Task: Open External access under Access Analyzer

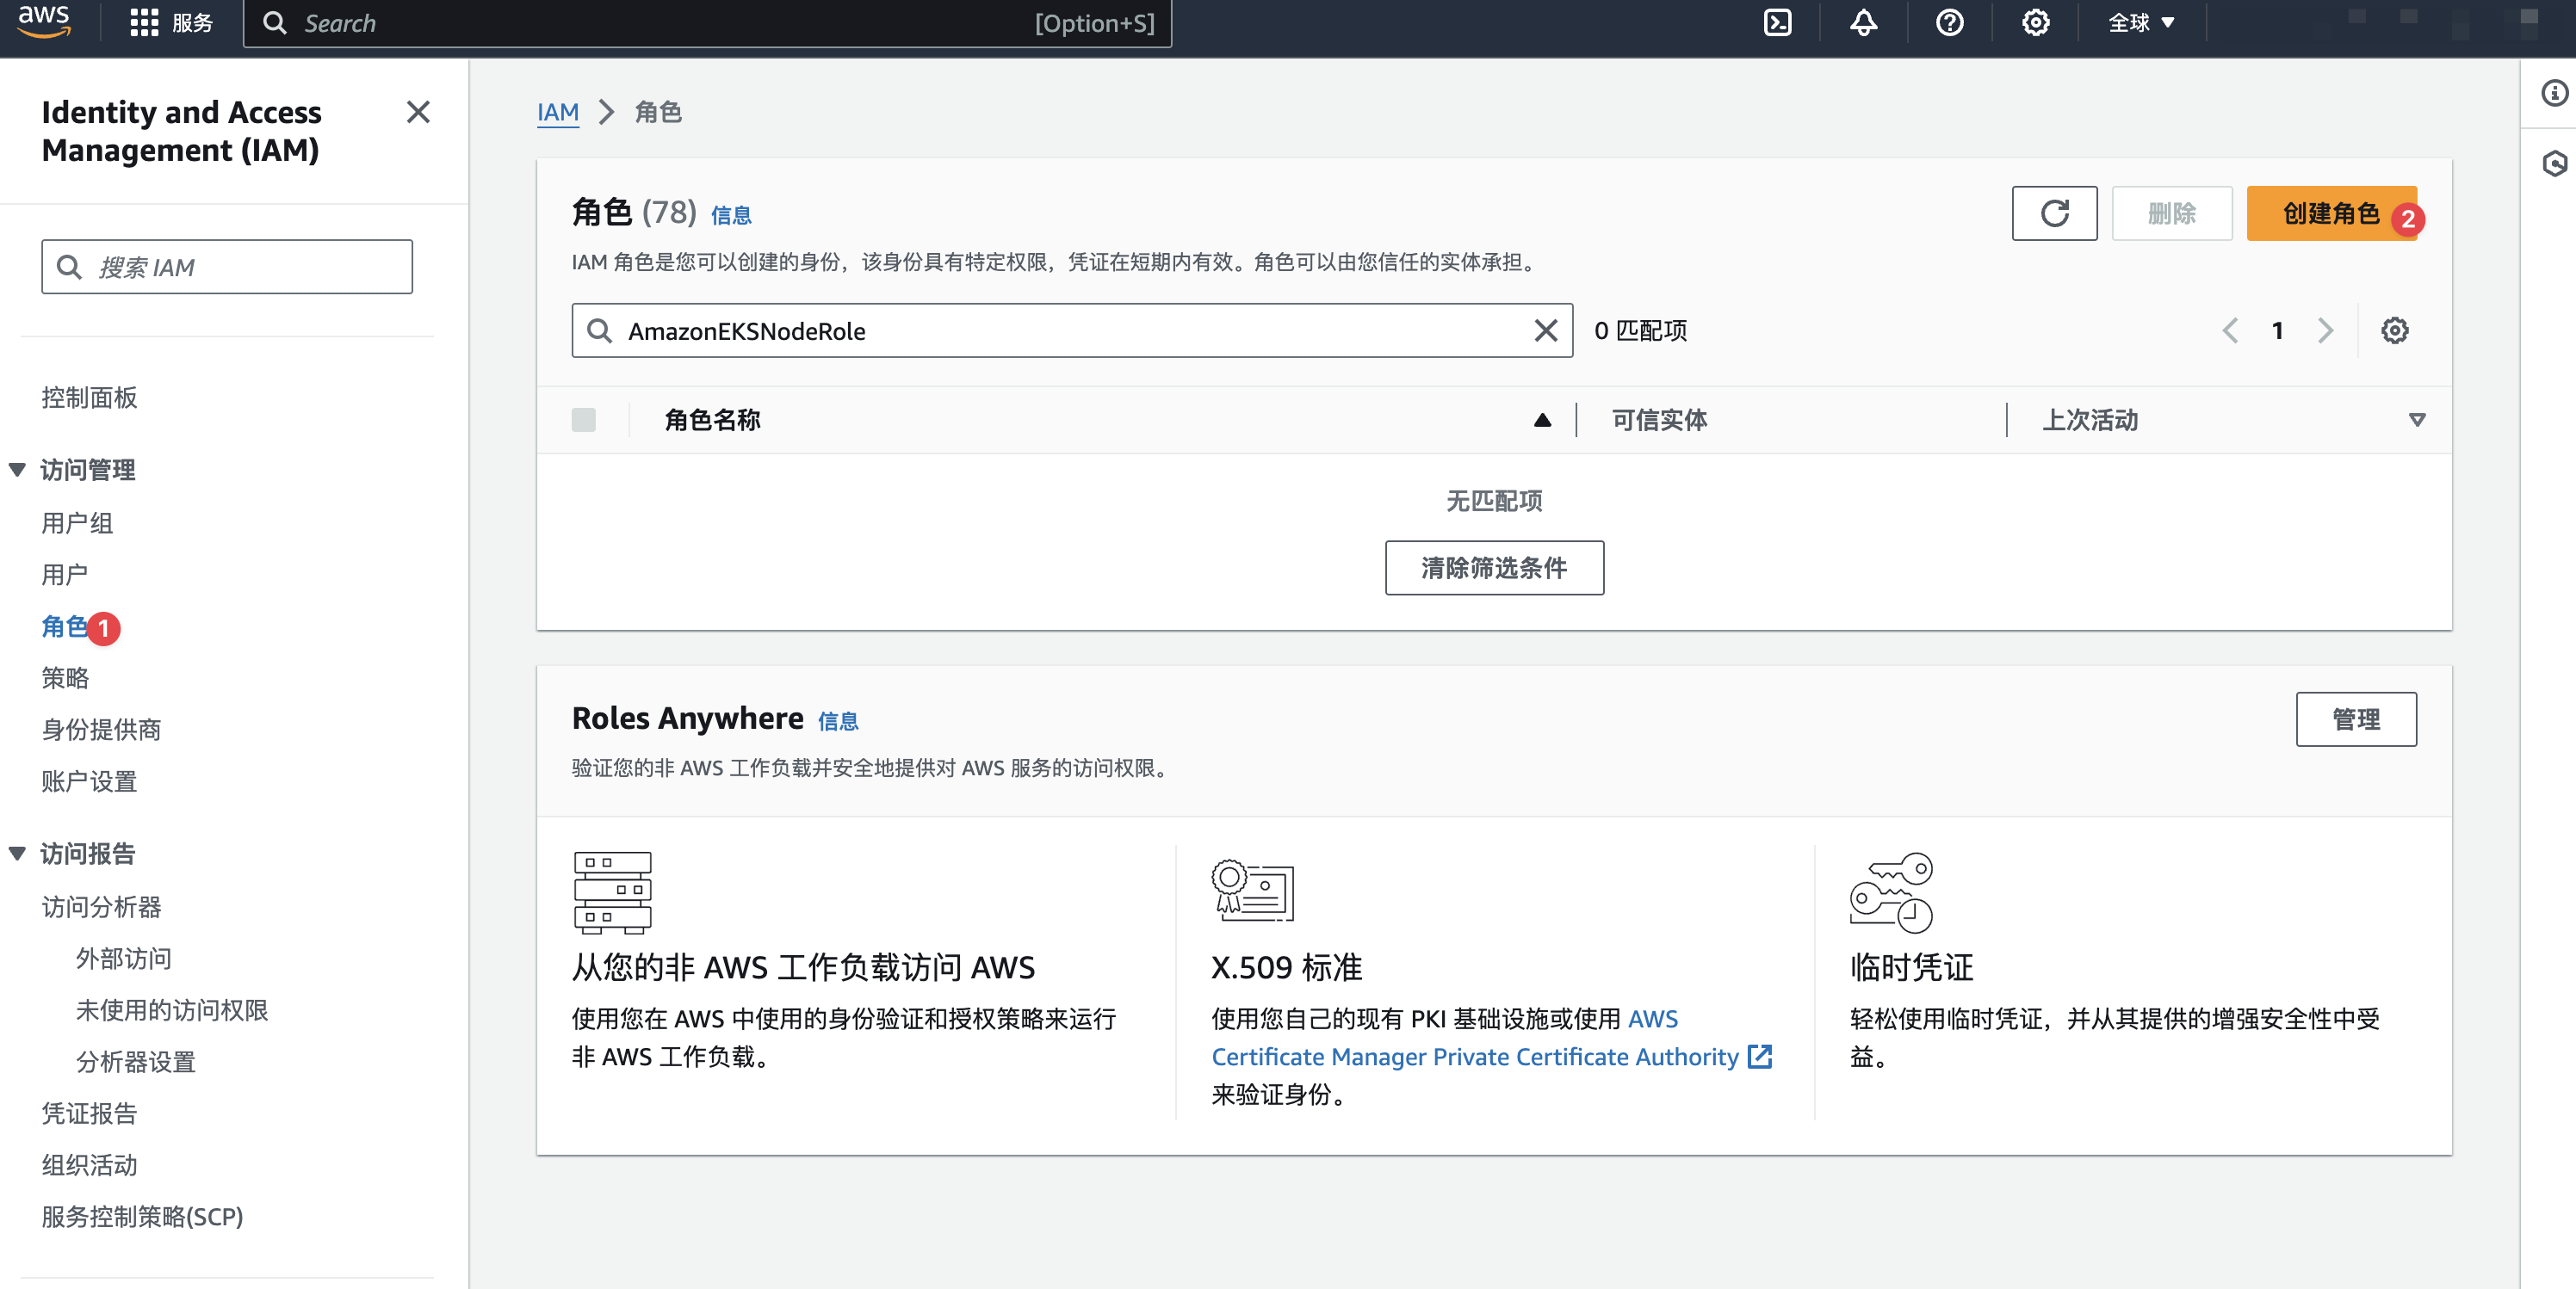Action: (x=124, y=959)
